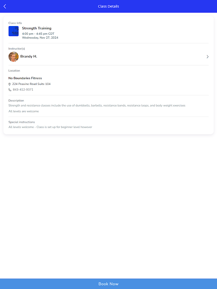This screenshot has width=217, height=289.
Task: Click the Special instructions heading
Action: 22,122
